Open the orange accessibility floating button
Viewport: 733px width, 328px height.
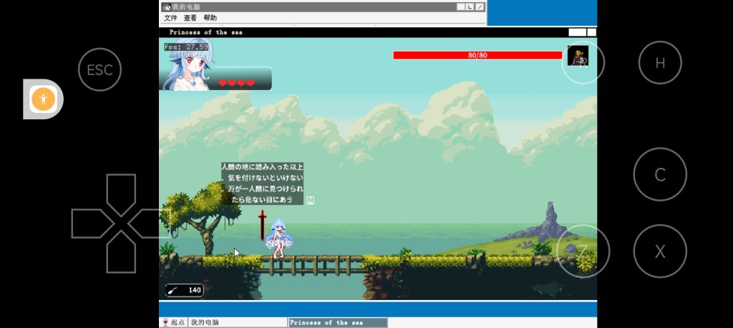43,99
